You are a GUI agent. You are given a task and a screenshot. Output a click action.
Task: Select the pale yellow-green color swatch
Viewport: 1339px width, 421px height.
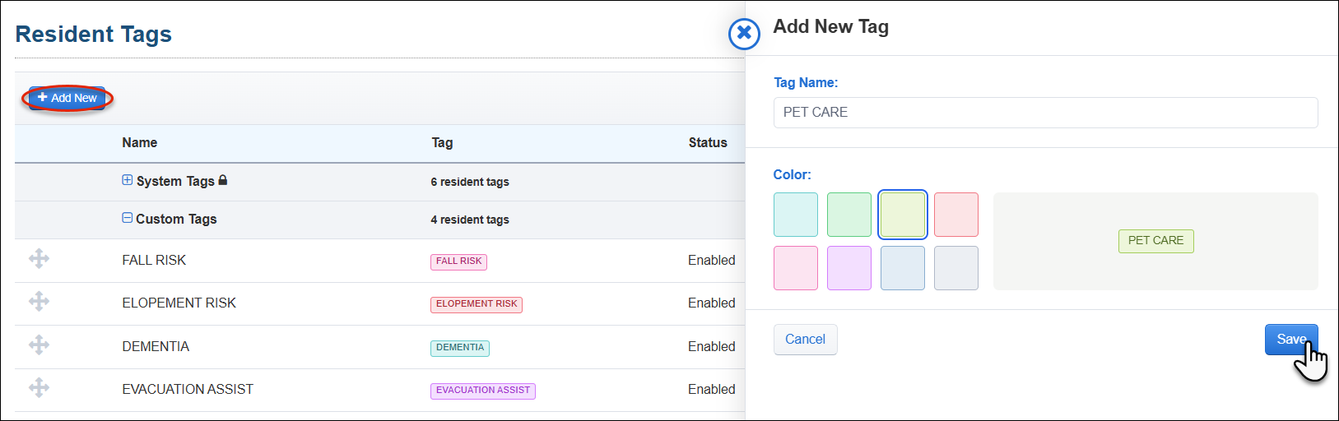click(903, 215)
